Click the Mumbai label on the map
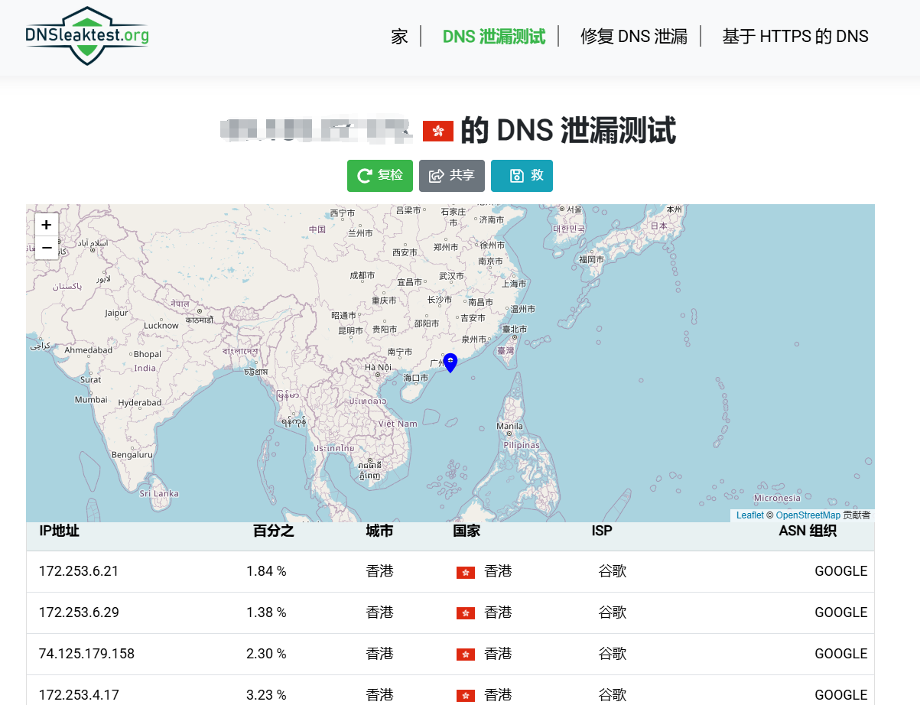Viewport: 920px width, 705px height. point(91,400)
